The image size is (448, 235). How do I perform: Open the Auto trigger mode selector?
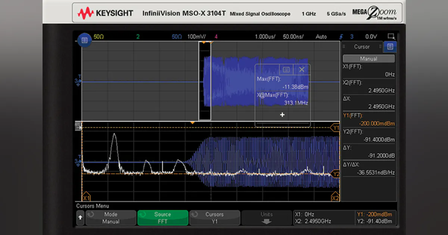coord(321,36)
